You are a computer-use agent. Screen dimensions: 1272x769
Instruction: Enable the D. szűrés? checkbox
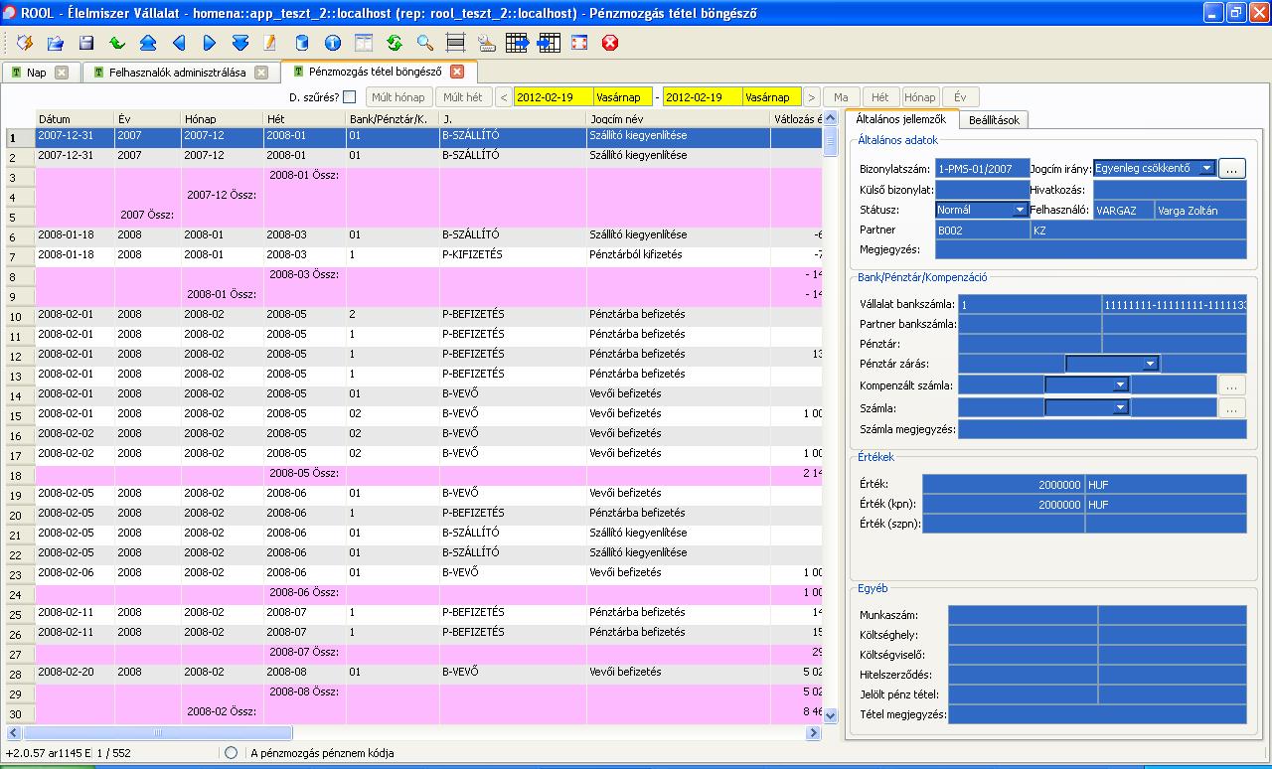[x=349, y=97]
